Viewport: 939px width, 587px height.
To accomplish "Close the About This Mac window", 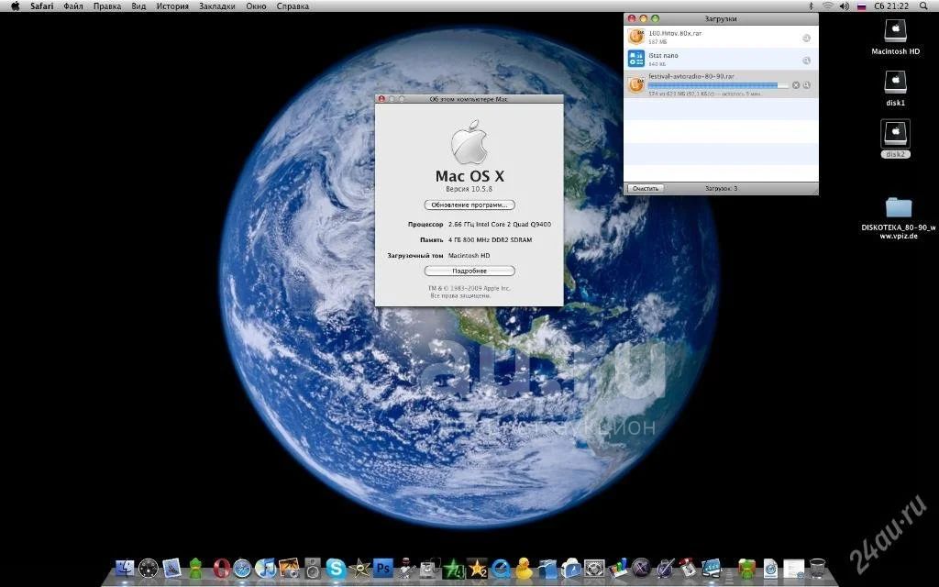I will click(x=381, y=99).
